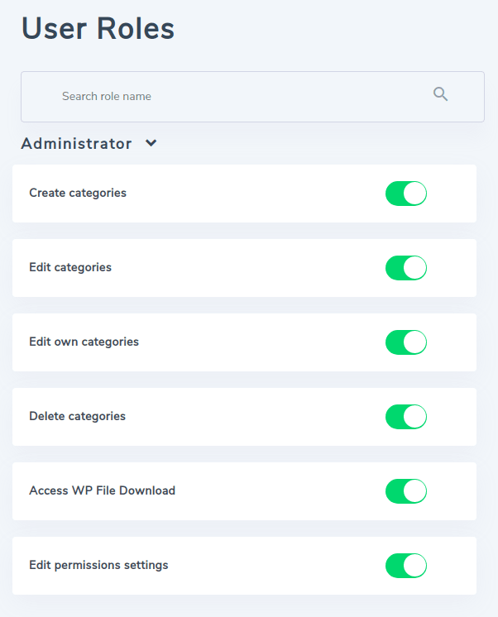Click the Edit own categories label
The width and height of the screenshot is (498, 617).
point(84,342)
